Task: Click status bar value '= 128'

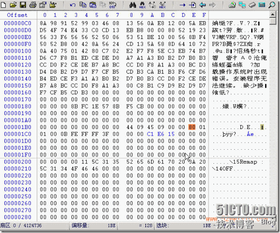Action: click(x=146, y=226)
